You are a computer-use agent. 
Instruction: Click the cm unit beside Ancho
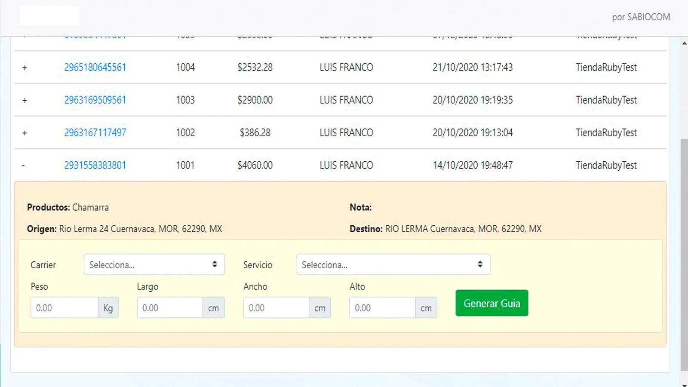pos(320,308)
